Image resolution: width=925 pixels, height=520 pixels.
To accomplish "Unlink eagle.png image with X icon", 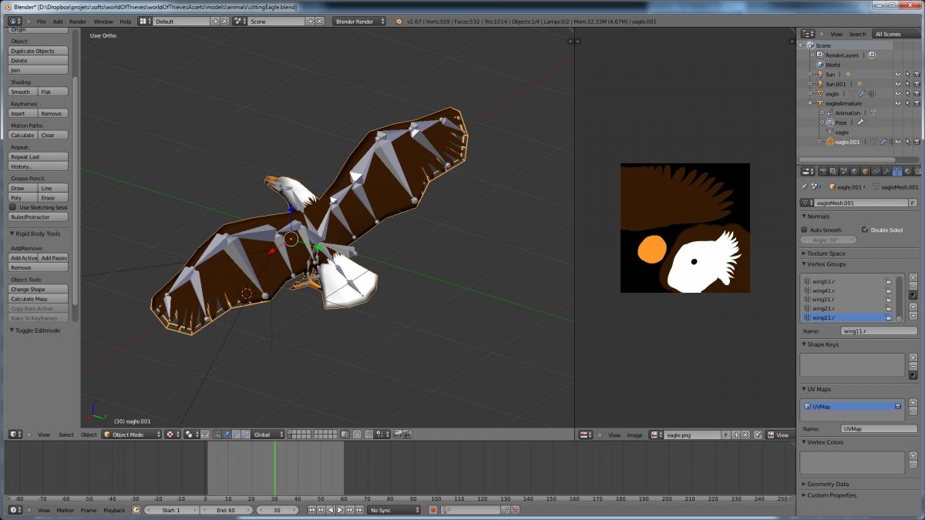I will [x=745, y=435].
